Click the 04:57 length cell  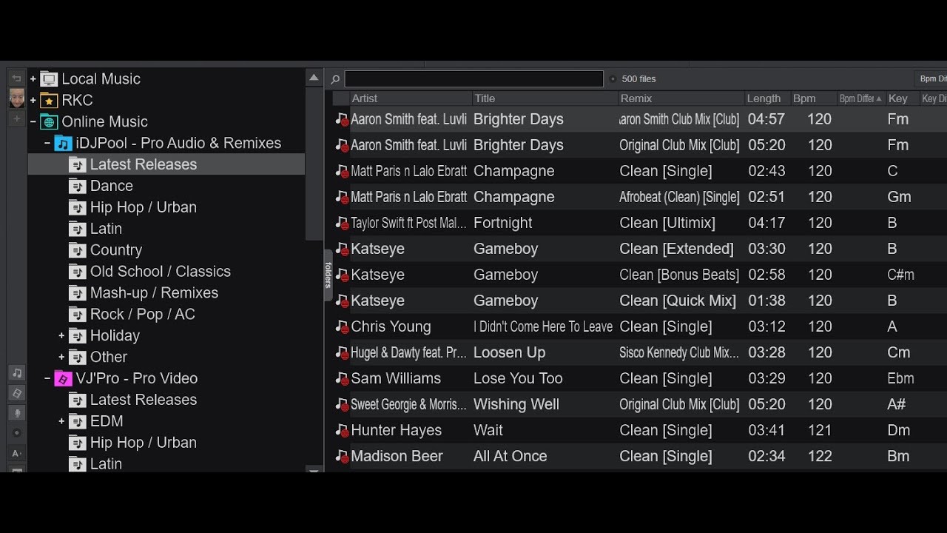coord(766,119)
